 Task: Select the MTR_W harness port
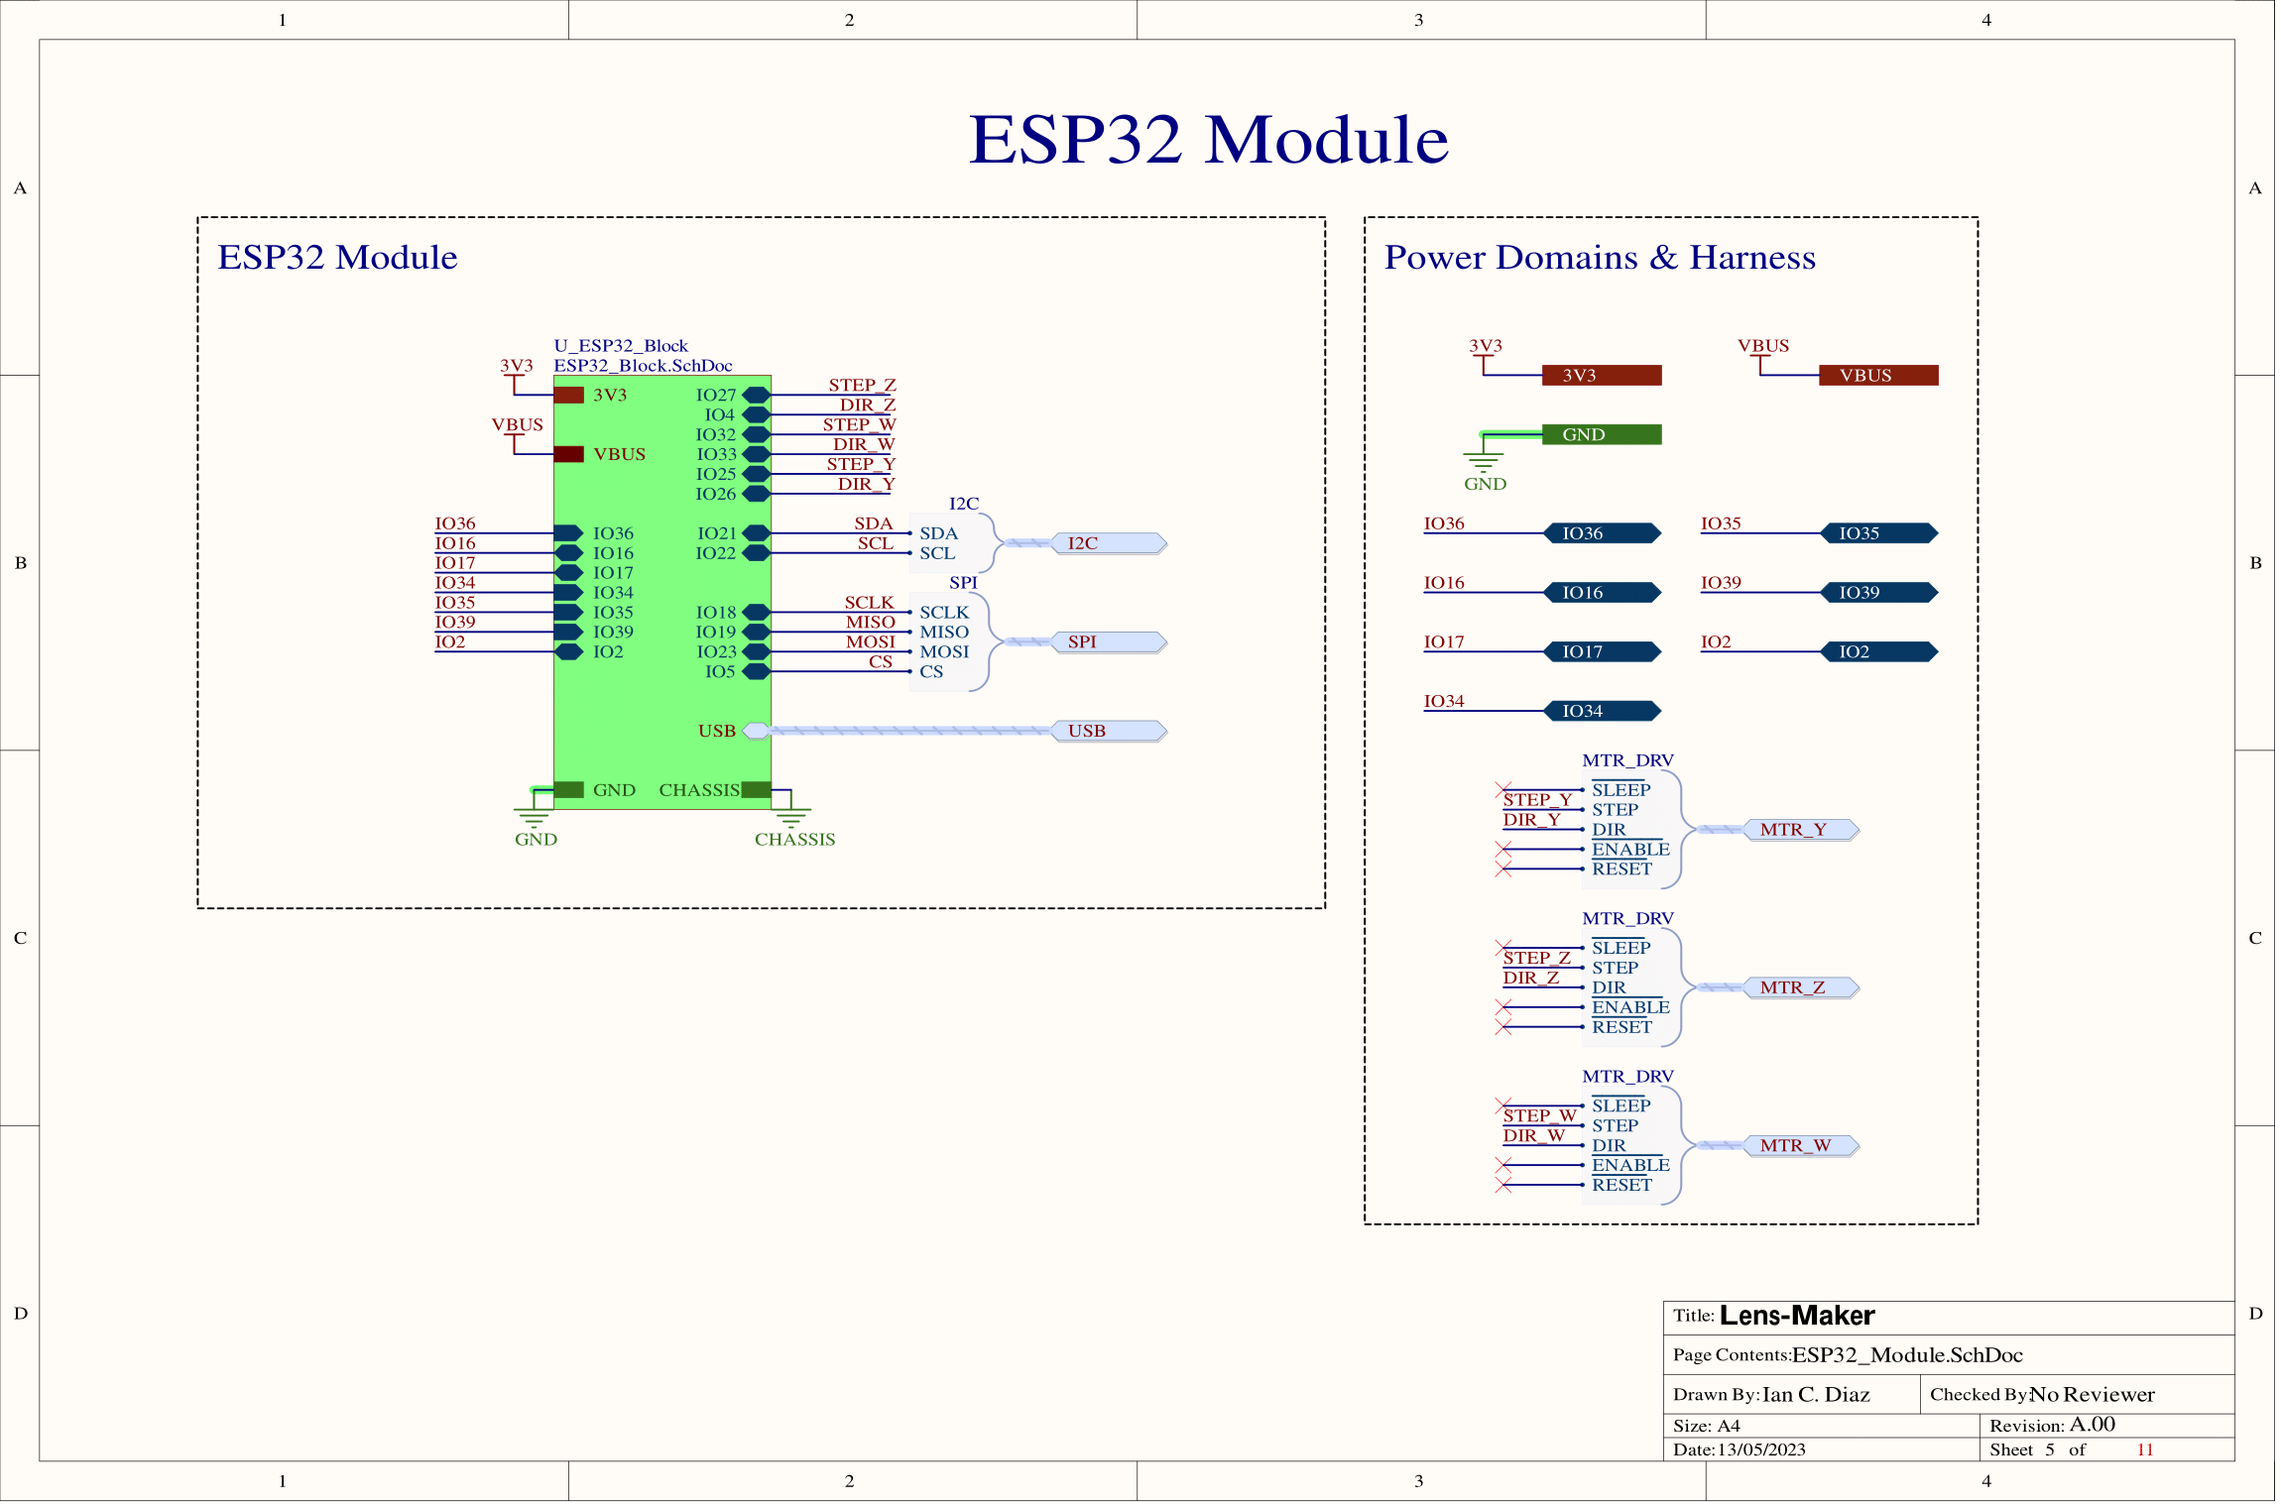click(x=1799, y=1146)
